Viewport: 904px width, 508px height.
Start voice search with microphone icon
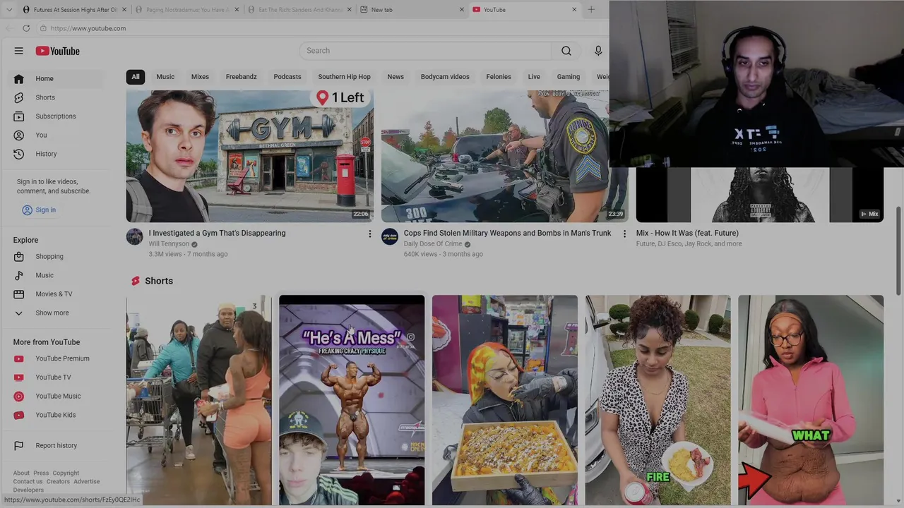598,51
